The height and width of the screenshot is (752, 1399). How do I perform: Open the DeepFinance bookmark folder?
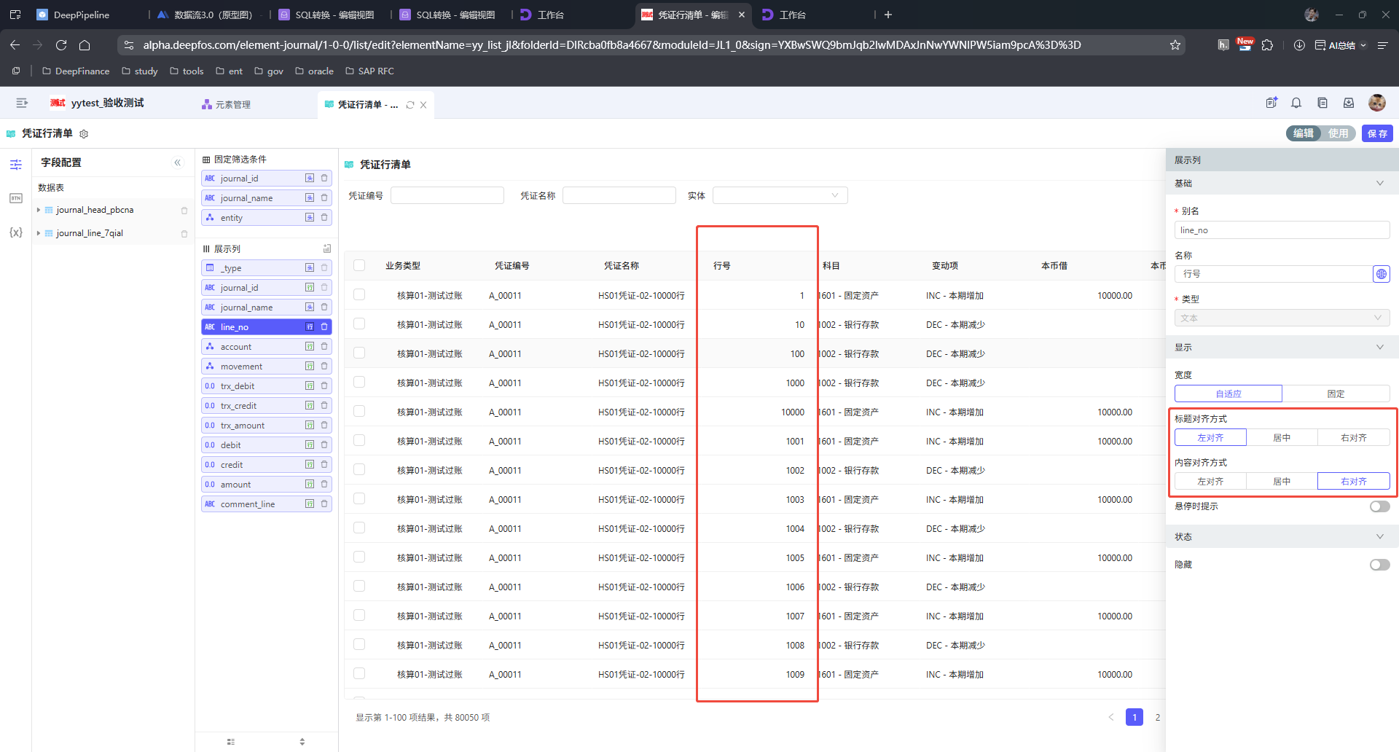tap(76, 71)
